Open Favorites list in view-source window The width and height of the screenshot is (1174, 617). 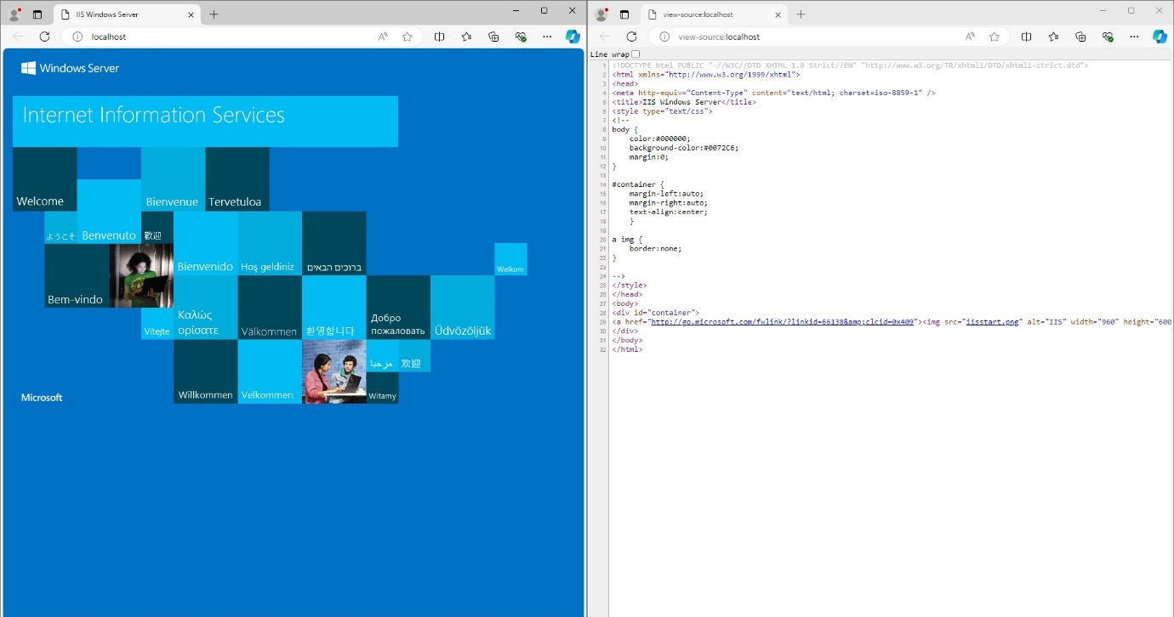click(1053, 37)
